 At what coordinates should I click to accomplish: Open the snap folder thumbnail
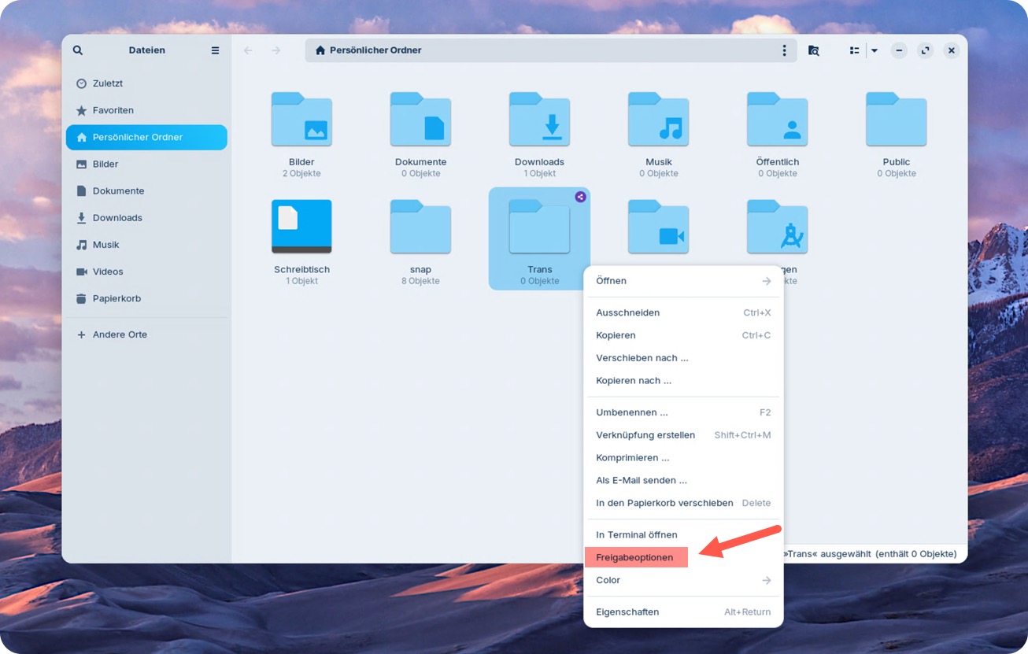420,227
